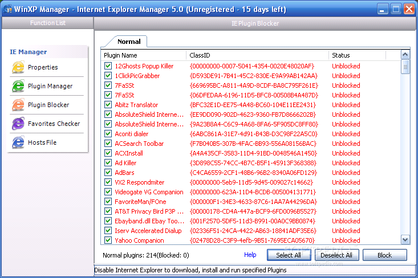The image size is (418, 278).
Task: Click the plugin list scroll up arrow
Action: click(x=405, y=55)
